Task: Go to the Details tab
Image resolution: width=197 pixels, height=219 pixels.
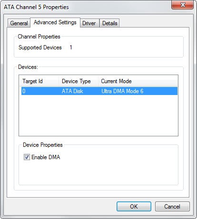Action: coord(109,23)
